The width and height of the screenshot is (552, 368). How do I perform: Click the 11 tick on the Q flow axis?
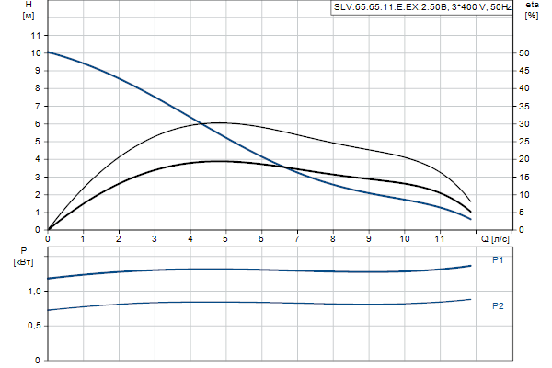pos(440,238)
